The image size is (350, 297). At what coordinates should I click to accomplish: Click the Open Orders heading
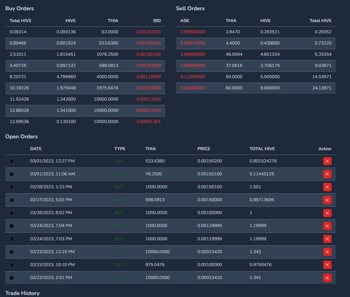click(x=21, y=137)
